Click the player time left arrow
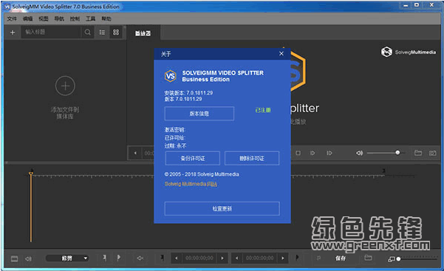Viewport: 444px width, 271px height. coord(135,153)
